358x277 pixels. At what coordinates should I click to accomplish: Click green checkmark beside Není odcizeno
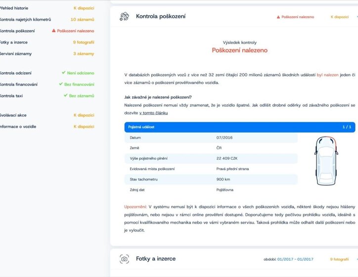(x=64, y=73)
